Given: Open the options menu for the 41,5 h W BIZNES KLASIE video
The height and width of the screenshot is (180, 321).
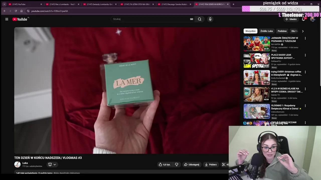Looking at the screenshot, I should click(305, 89).
